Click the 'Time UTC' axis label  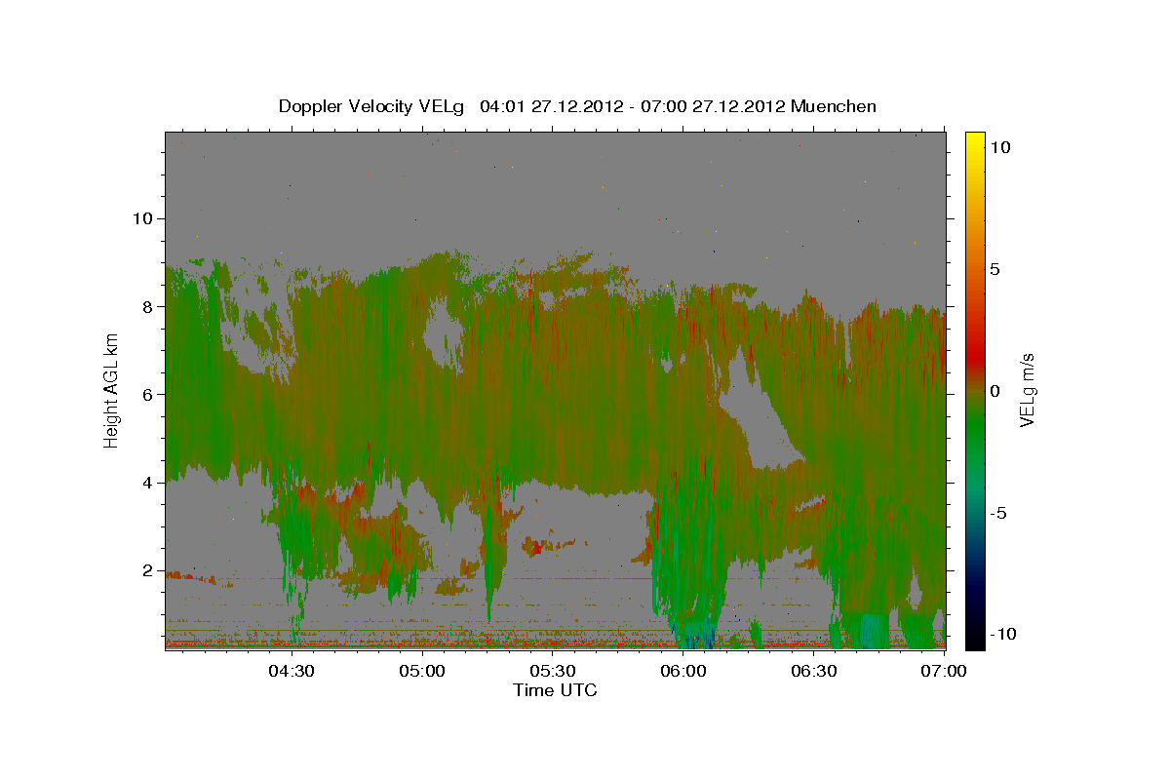(555, 690)
